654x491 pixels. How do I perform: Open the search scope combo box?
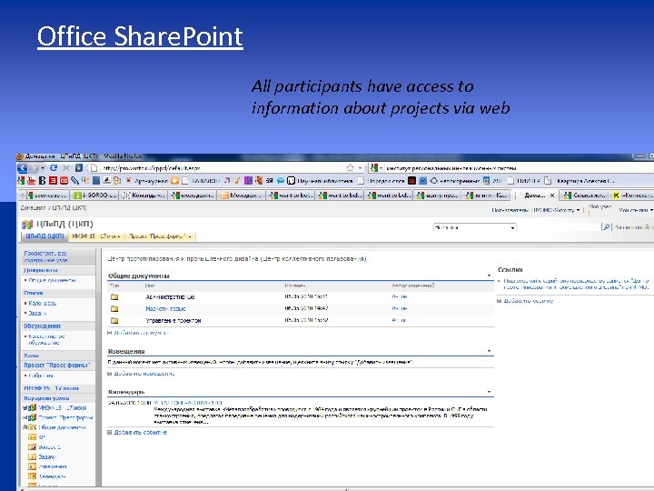point(475,227)
